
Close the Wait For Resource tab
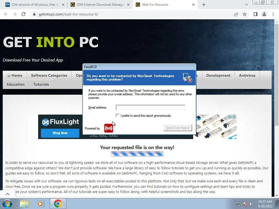pos(193,5)
